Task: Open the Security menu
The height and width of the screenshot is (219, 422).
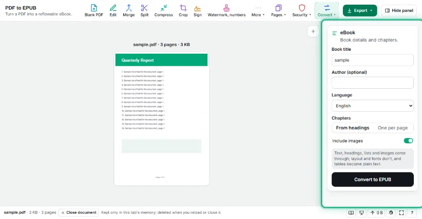Action: click(x=302, y=11)
